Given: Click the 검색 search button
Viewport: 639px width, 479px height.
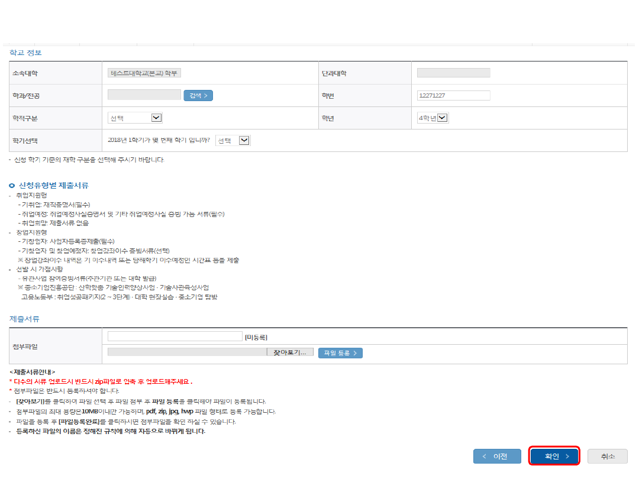Looking at the screenshot, I should [x=198, y=96].
